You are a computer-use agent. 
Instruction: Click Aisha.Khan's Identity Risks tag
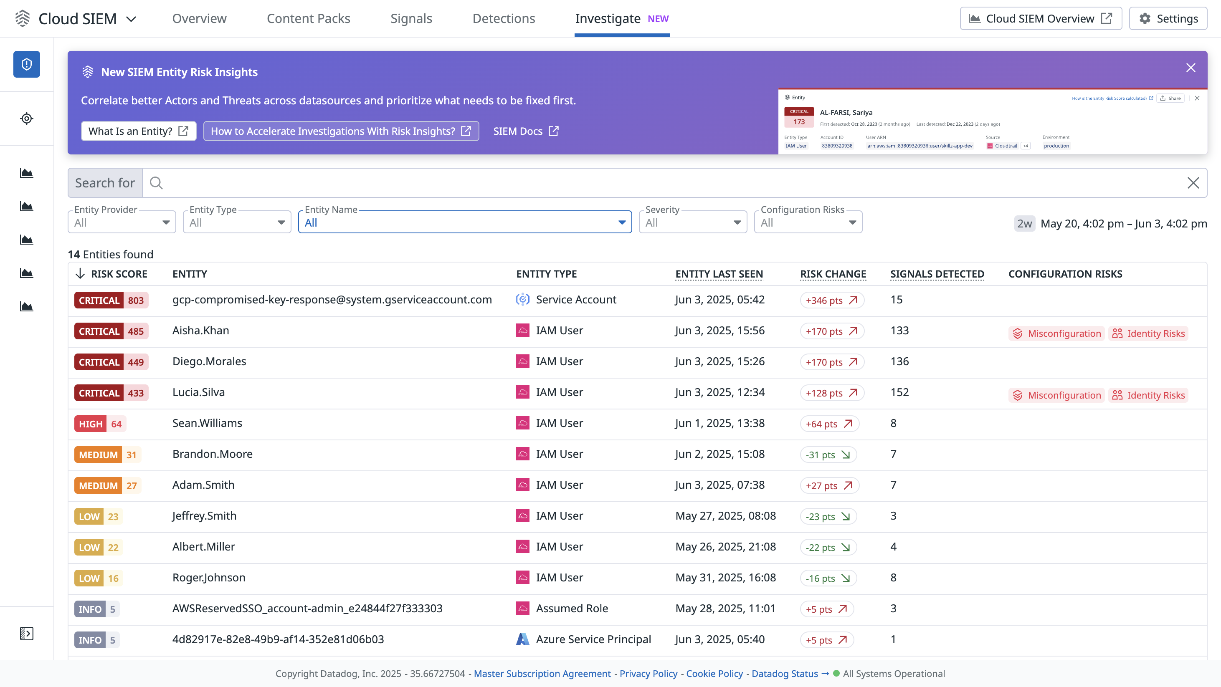pos(1148,333)
